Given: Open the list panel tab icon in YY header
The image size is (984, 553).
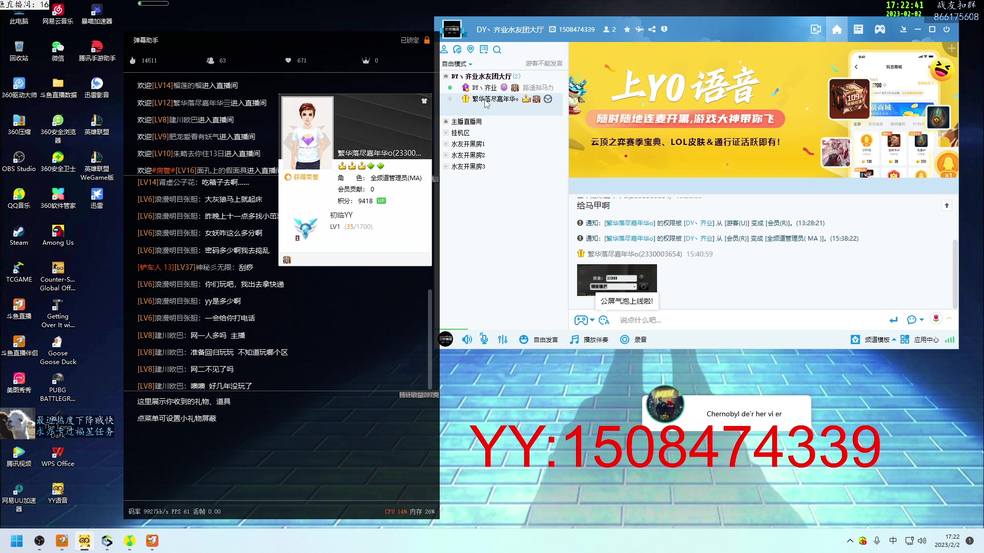Looking at the screenshot, I should 858,30.
